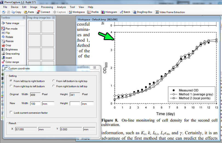Open the Histogram from the toolbar

(x=109, y=12)
